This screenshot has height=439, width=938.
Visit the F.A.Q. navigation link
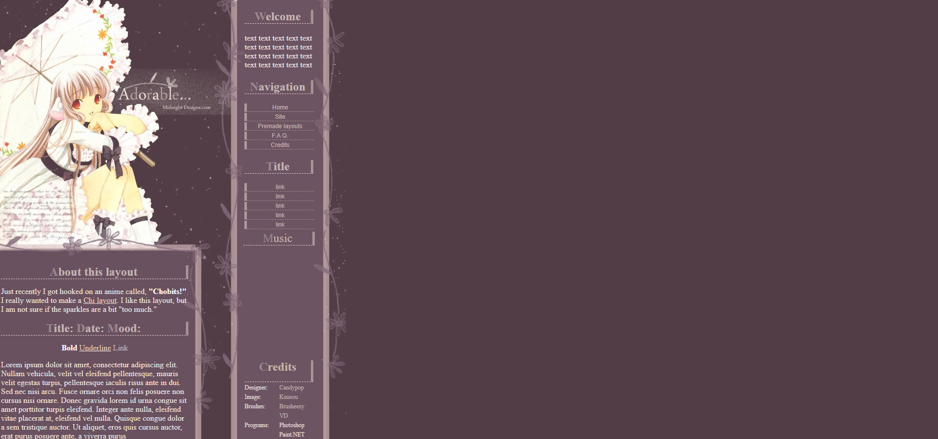[x=280, y=136]
